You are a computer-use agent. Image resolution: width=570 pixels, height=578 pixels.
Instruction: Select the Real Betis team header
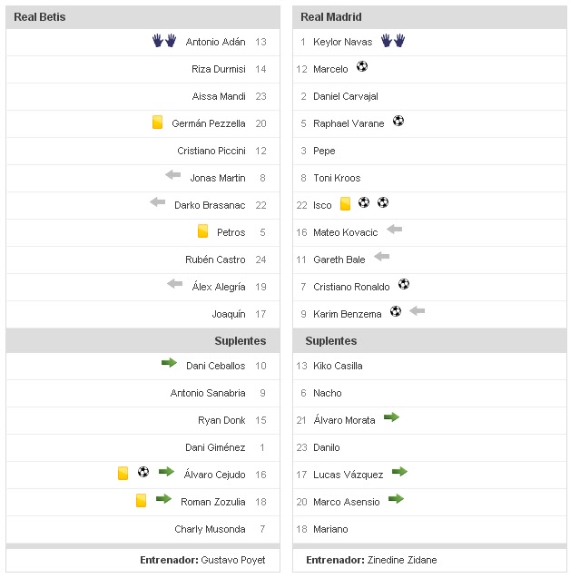(40, 17)
